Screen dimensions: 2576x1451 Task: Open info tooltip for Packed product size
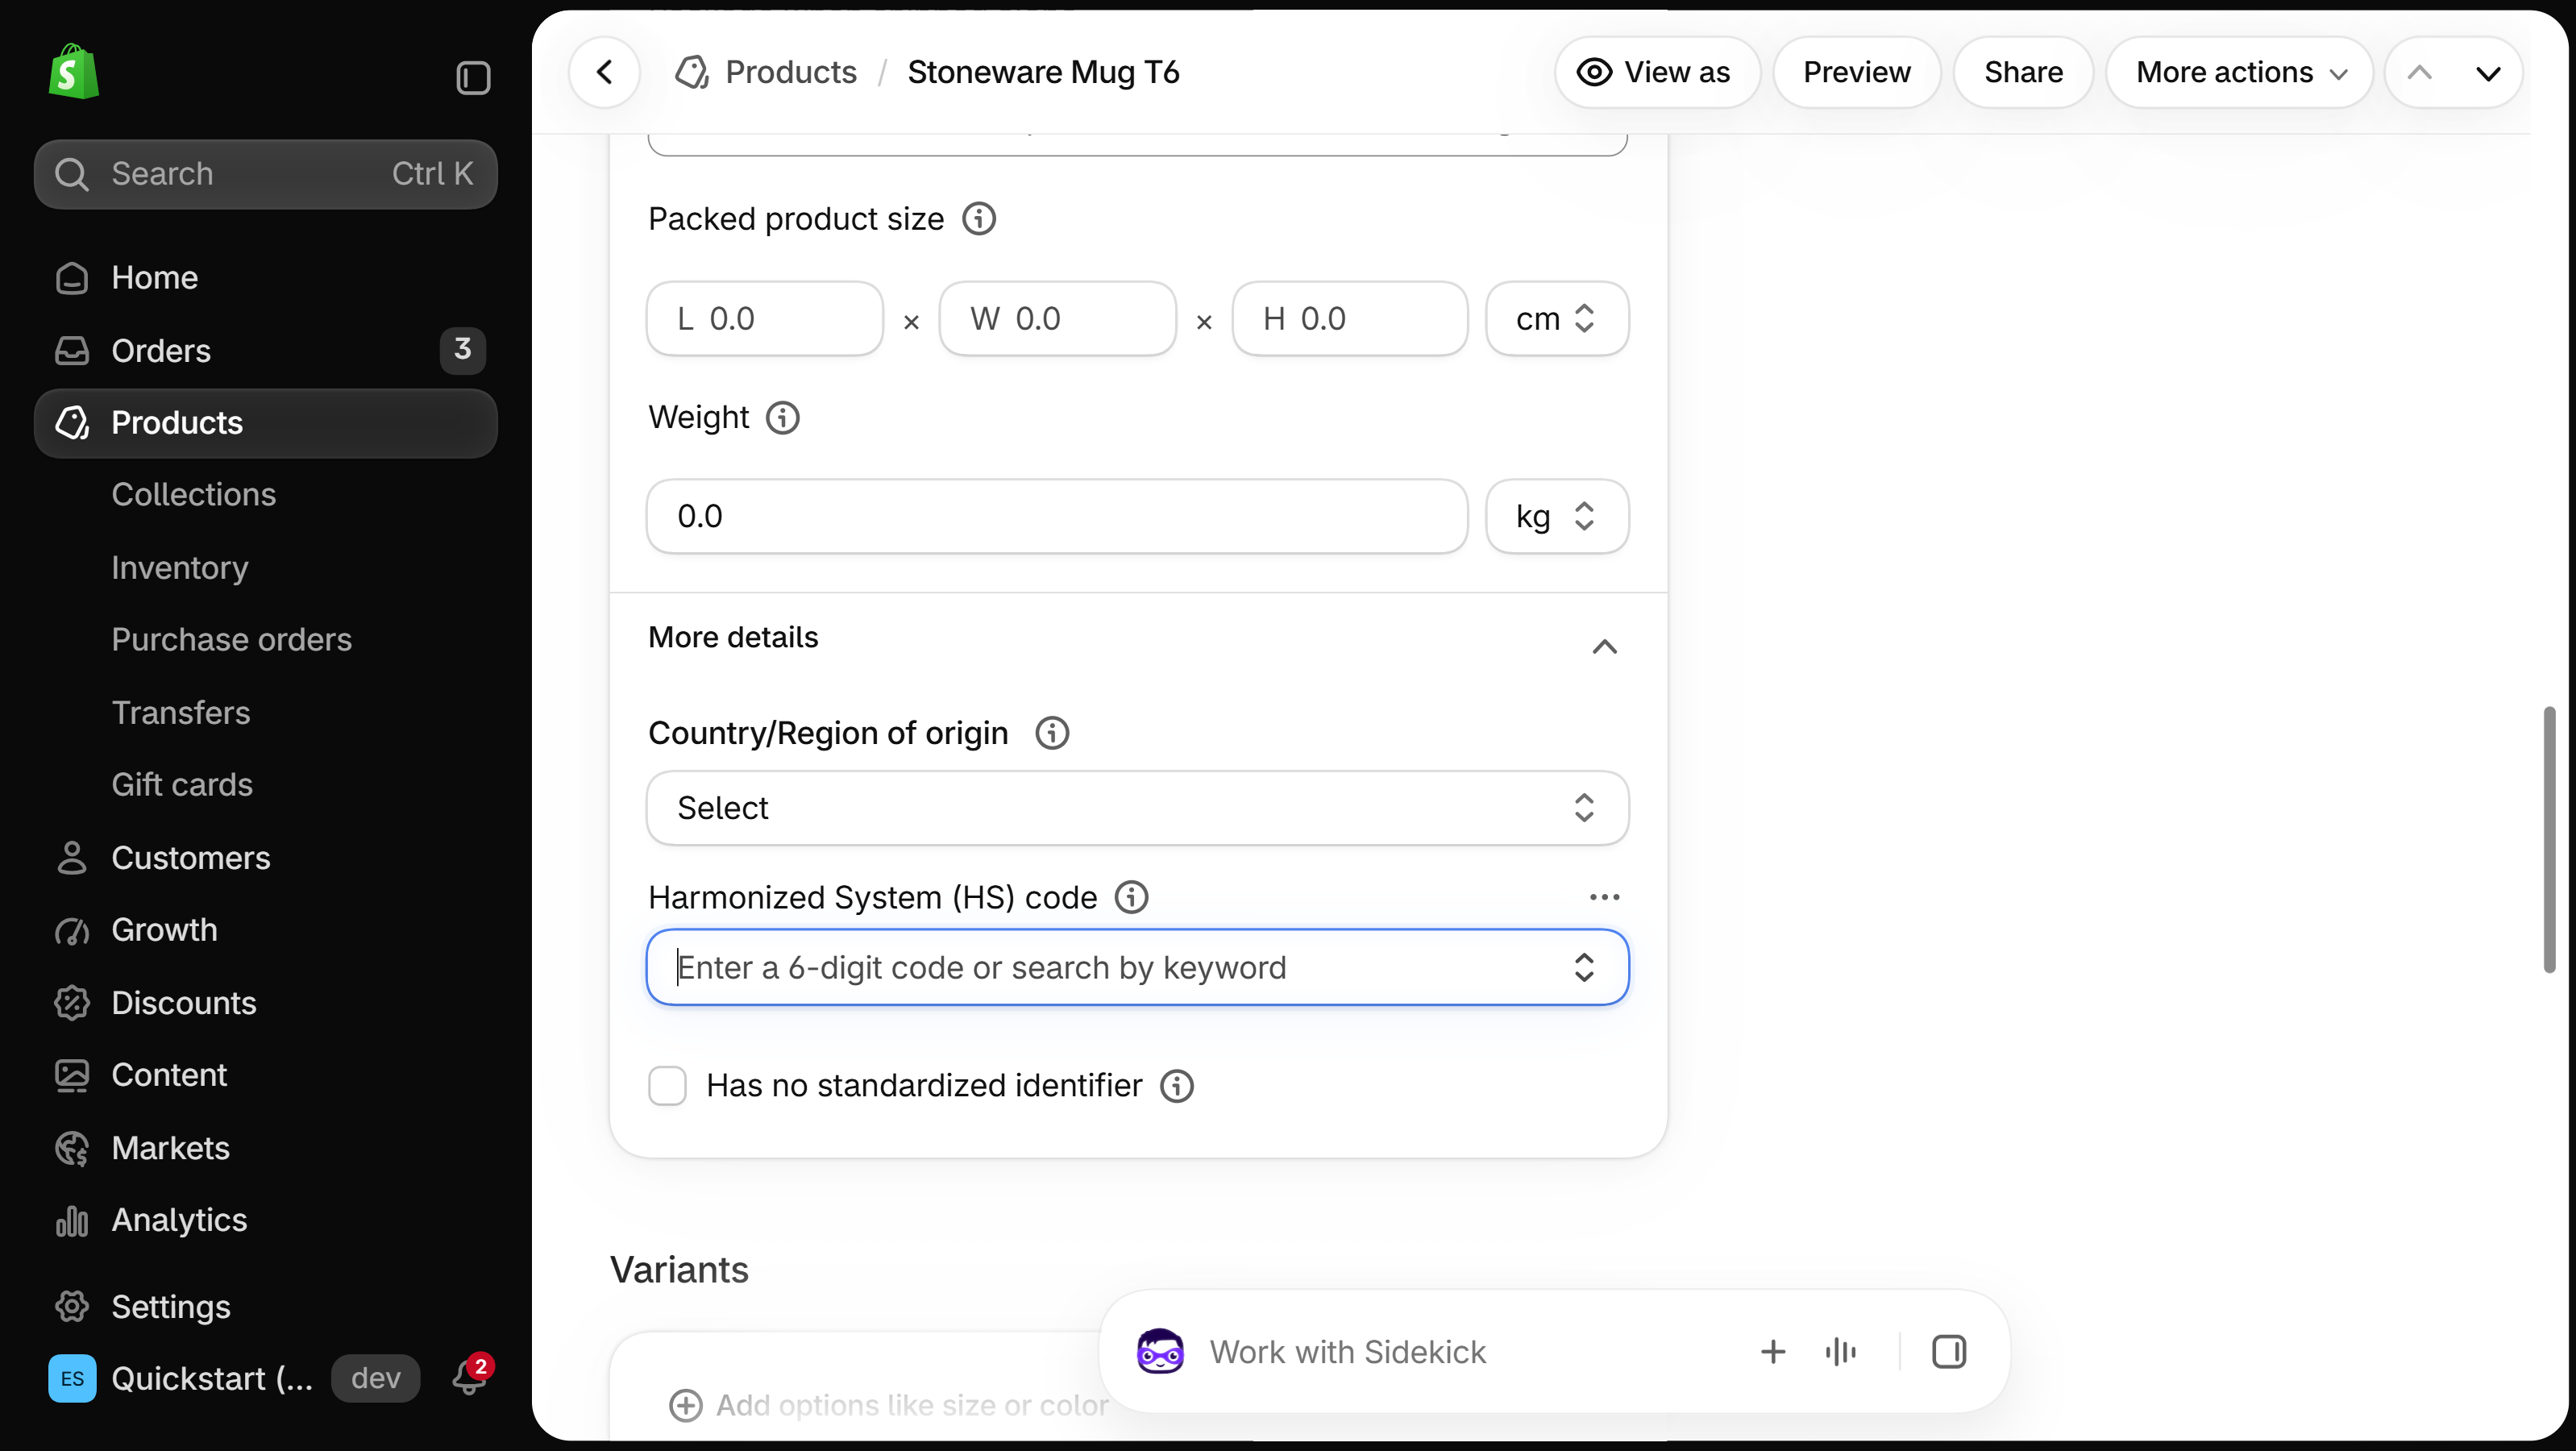click(979, 218)
